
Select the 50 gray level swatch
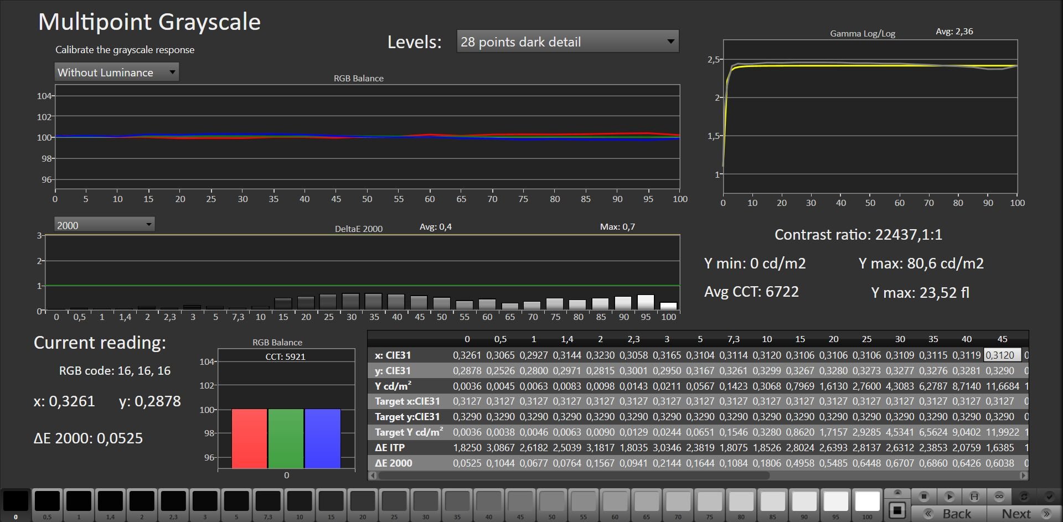click(551, 502)
